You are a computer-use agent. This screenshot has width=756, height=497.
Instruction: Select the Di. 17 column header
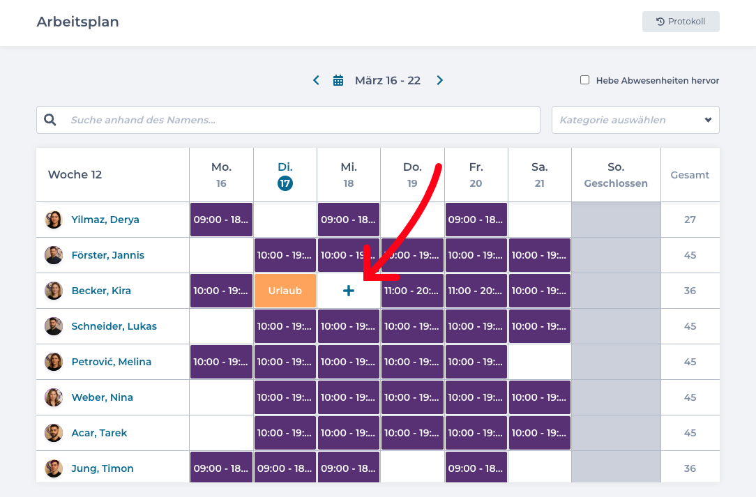pos(285,175)
